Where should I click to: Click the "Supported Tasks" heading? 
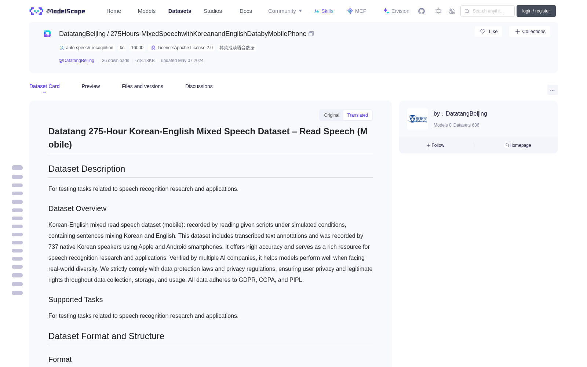point(76,299)
